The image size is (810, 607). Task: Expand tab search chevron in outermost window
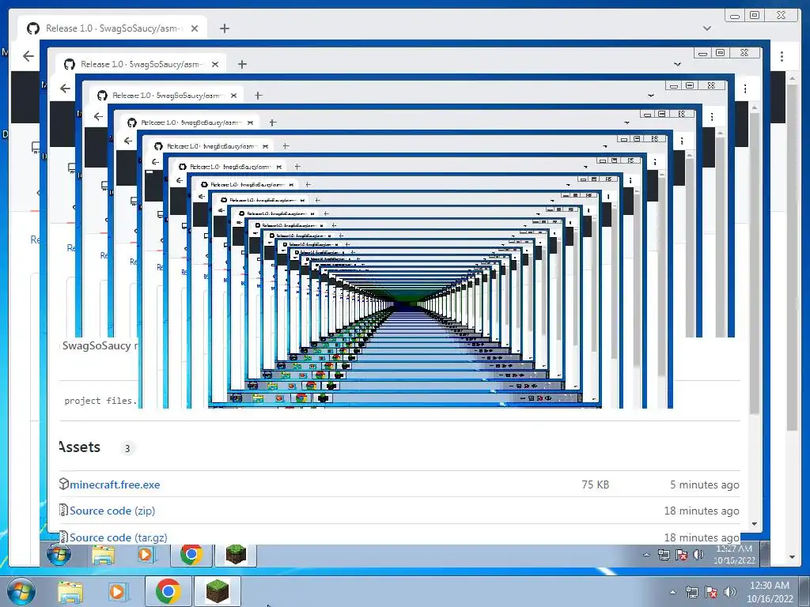(x=706, y=28)
